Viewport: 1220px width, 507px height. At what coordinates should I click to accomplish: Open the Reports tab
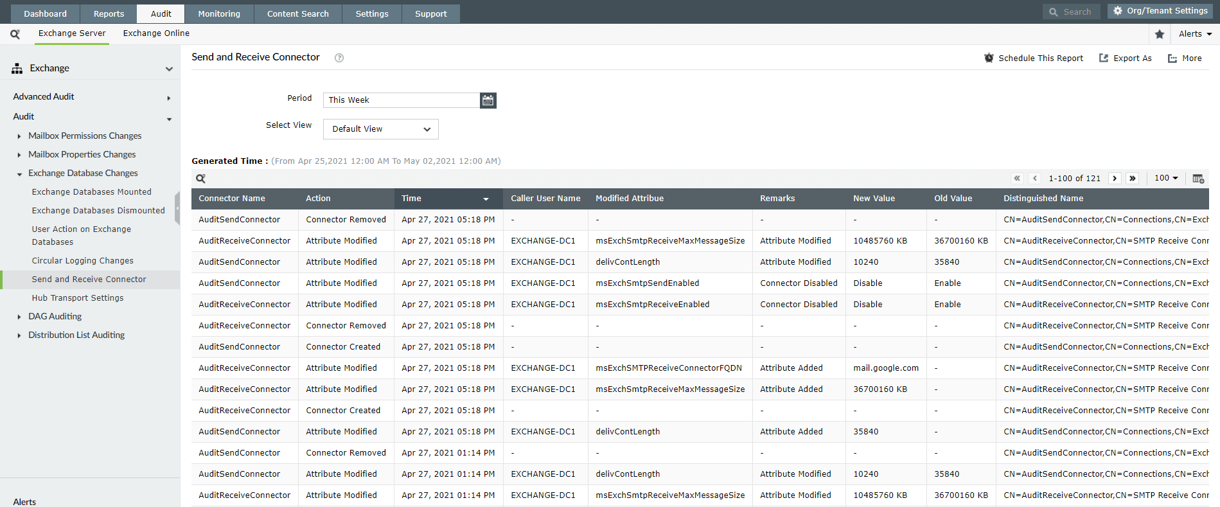coord(109,13)
